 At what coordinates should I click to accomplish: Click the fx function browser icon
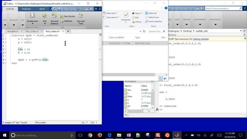(157, 109)
